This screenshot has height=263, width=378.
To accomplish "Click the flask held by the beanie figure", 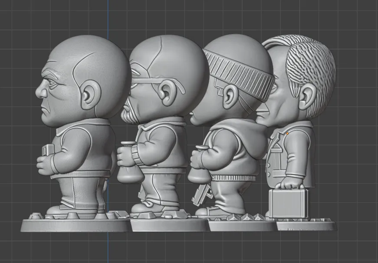I will click(200, 165).
